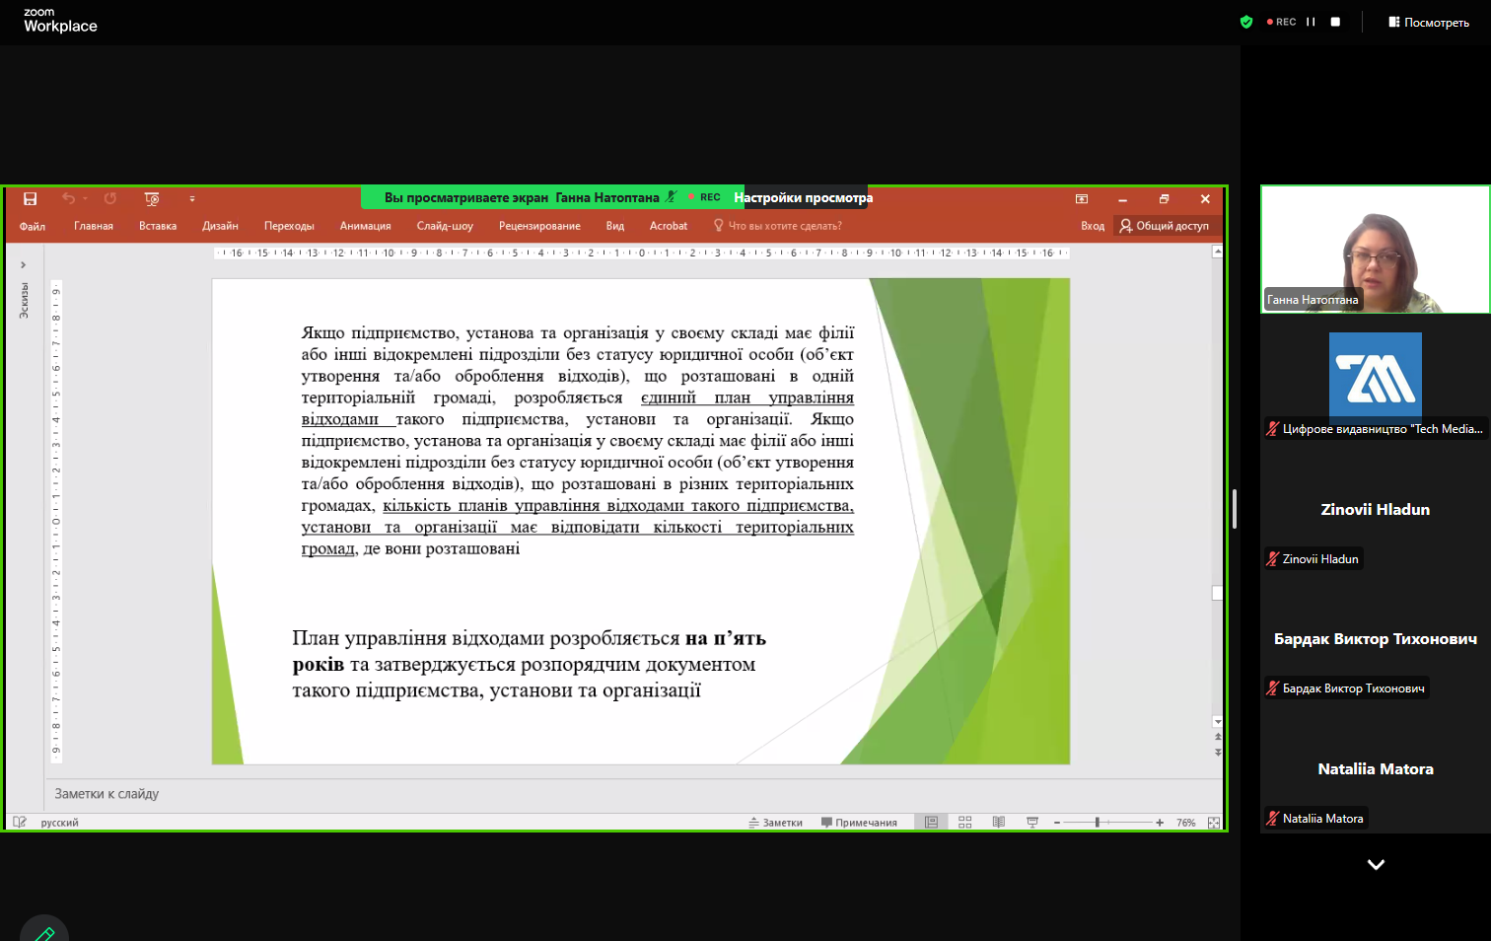Screen dimensions: 1491x941
Task: Stop the Zoom recording
Action: pos(1335,22)
